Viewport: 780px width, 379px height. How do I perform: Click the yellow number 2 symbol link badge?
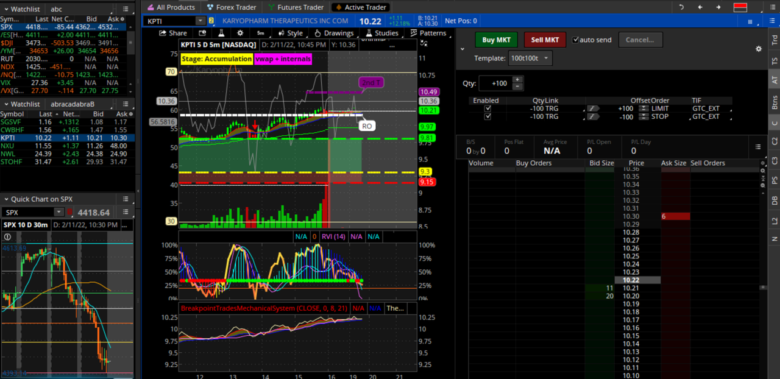(x=211, y=21)
